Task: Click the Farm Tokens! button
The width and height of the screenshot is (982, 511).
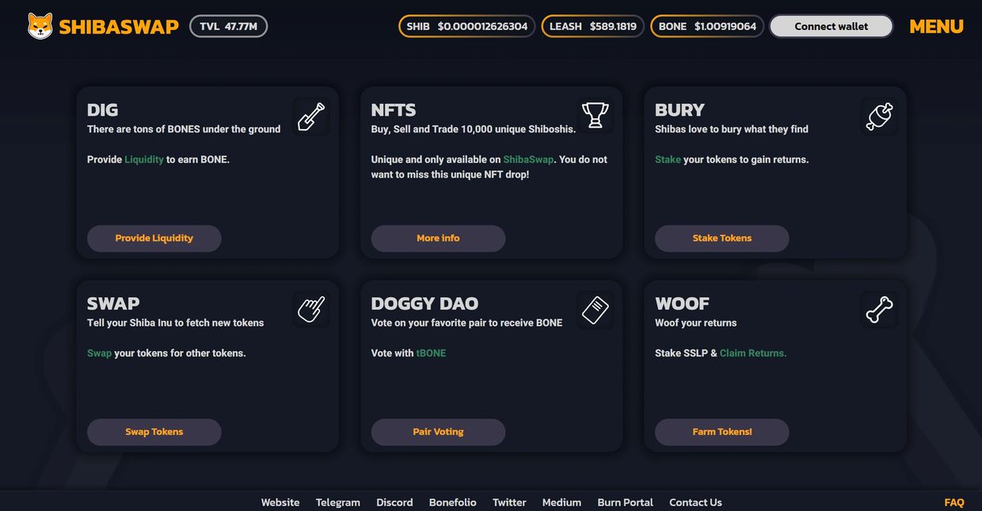Action: click(721, 432)
